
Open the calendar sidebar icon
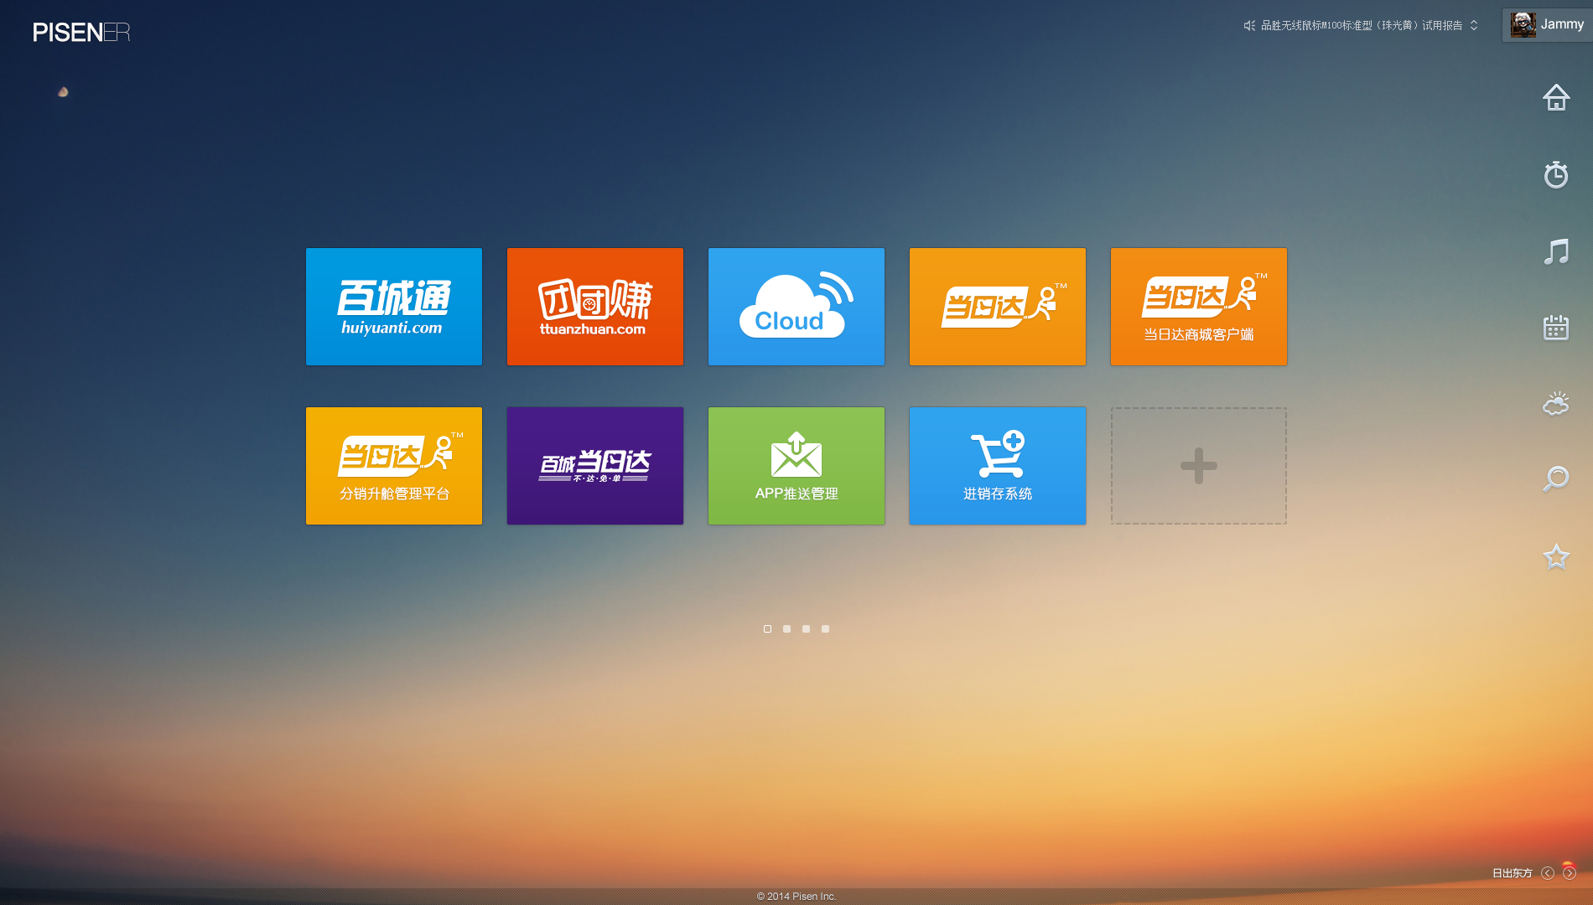[x=1556, y=328]
